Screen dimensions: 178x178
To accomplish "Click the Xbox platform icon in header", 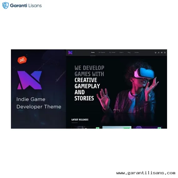I will click(x=156, y=52).
